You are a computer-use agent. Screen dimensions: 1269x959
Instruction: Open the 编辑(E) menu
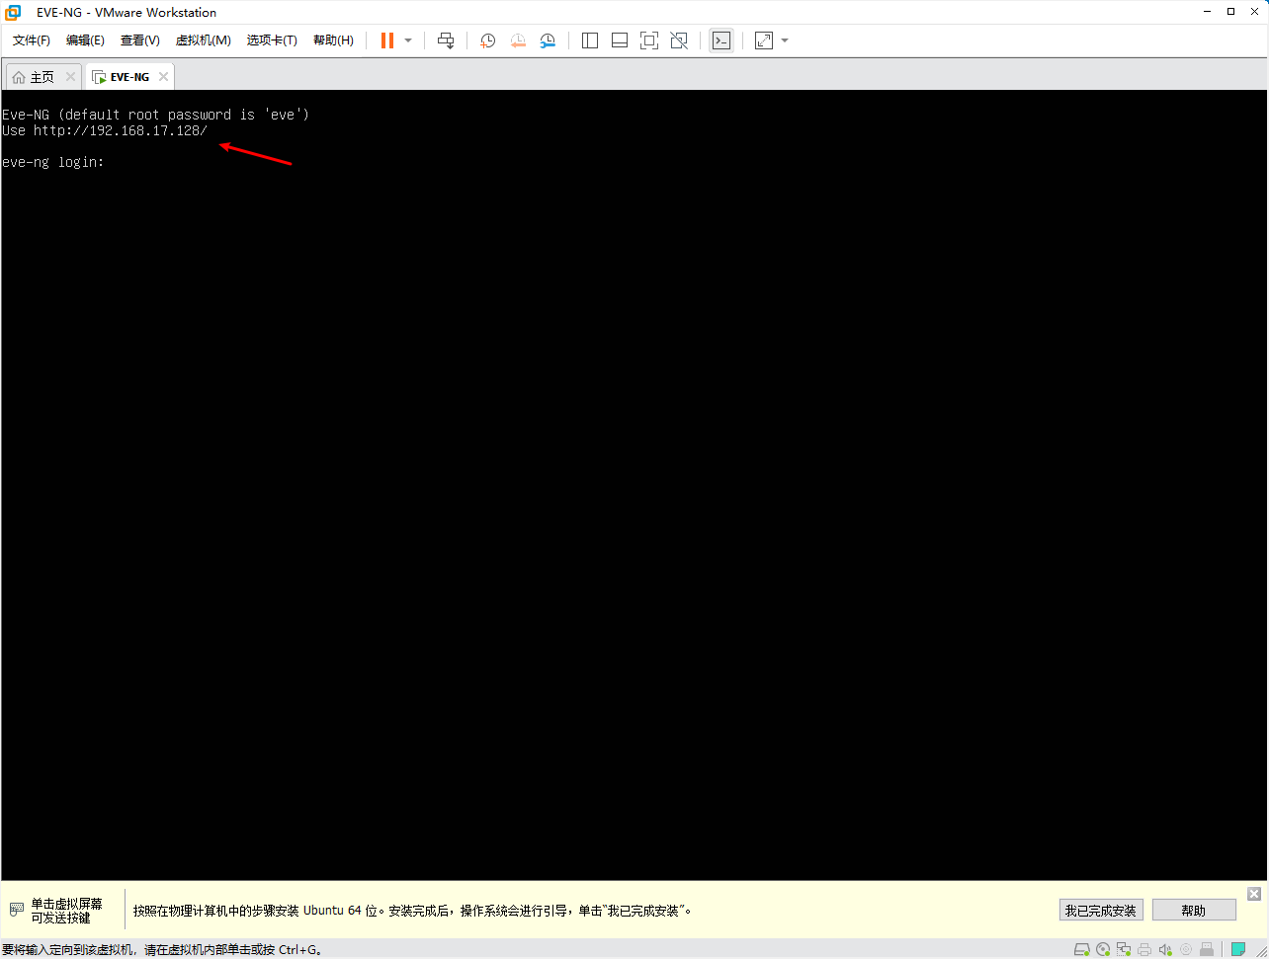coord(85,40)
